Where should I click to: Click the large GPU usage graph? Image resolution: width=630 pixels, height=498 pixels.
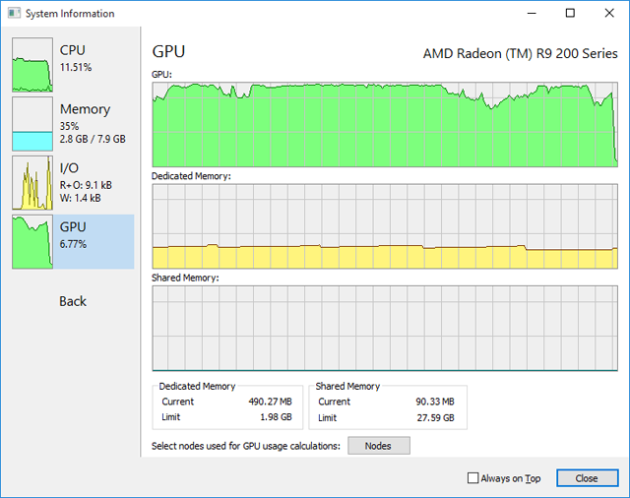pyautogui.click(x=385, y=124)
